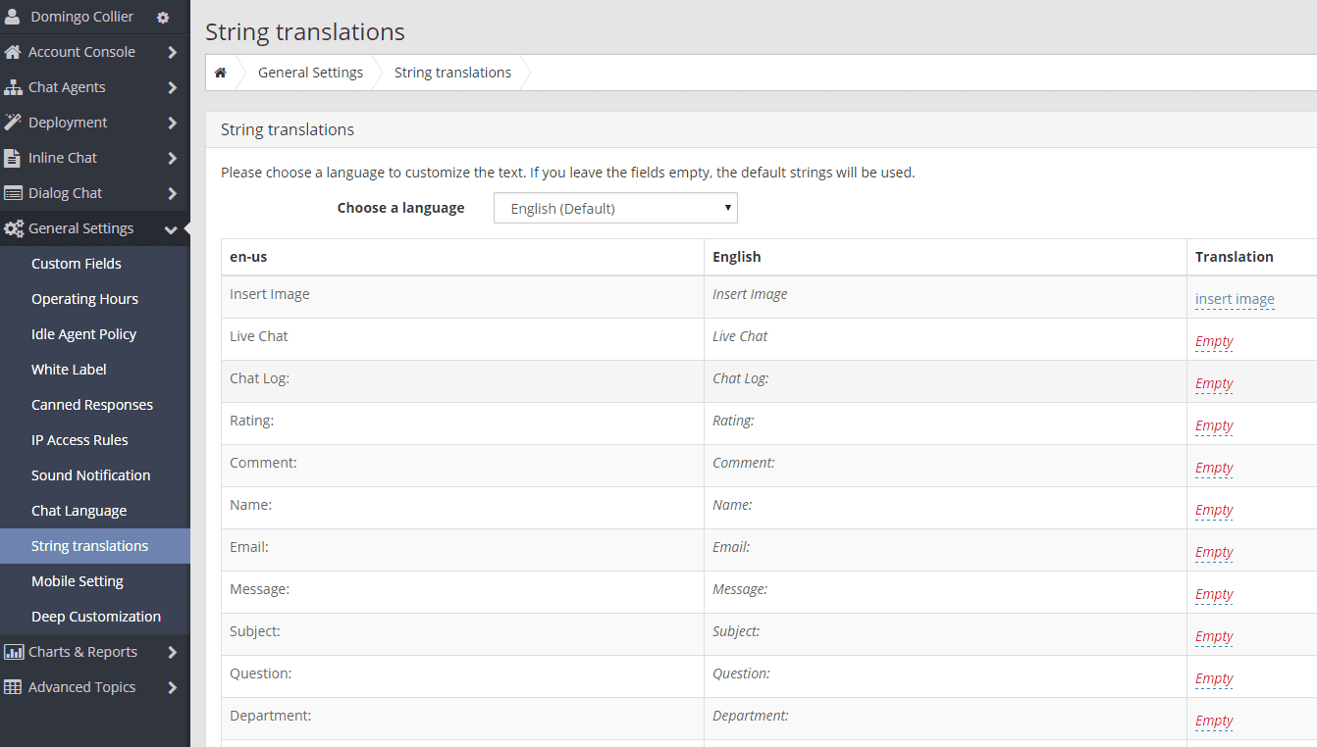
Task: Open Deep Customization settings
Action: pos(95,616)
